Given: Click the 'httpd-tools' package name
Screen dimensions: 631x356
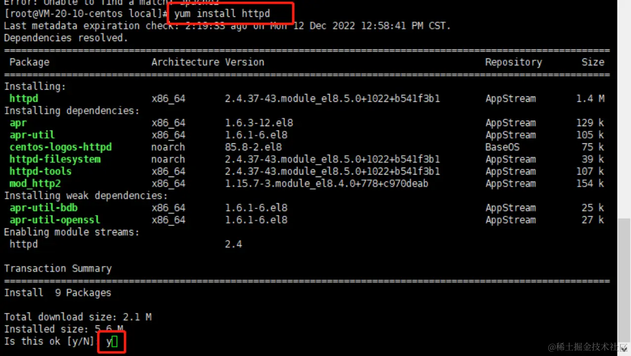Looking at the screenshot, I should pos(41,172).
